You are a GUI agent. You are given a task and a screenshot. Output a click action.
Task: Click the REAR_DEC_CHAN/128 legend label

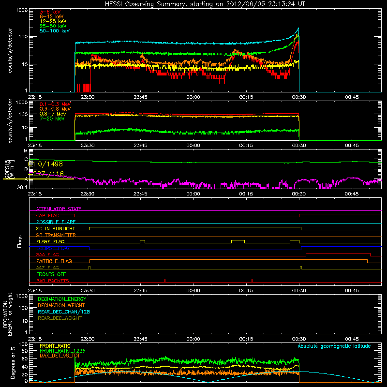[64, 312]
